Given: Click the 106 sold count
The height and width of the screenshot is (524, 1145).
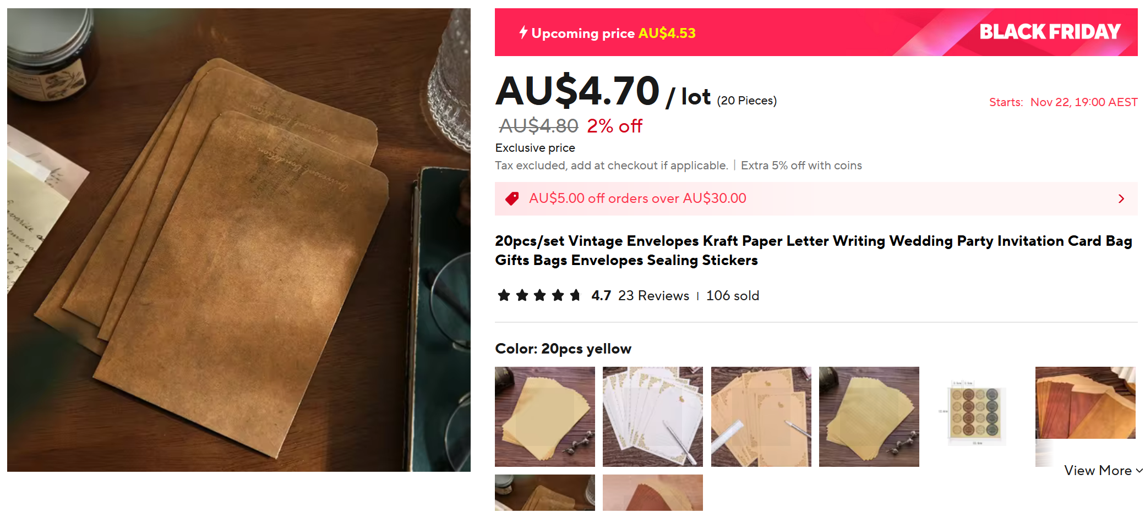Looking at the screenshot, I should pos(733,296).
